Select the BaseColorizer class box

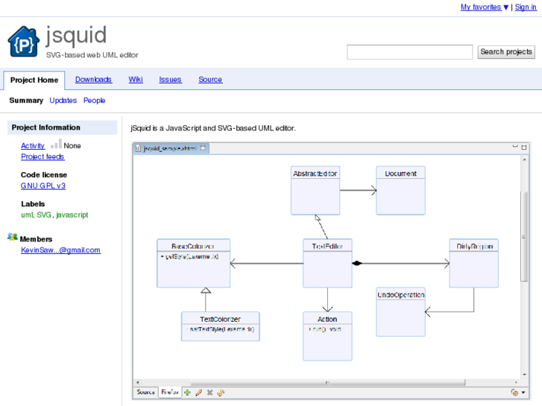click(194, 263)
